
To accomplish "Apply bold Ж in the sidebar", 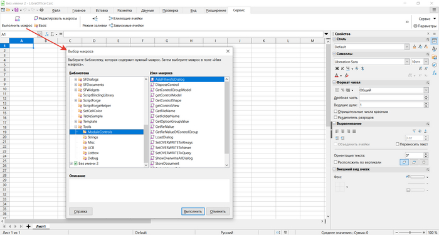I will [337, 68].
